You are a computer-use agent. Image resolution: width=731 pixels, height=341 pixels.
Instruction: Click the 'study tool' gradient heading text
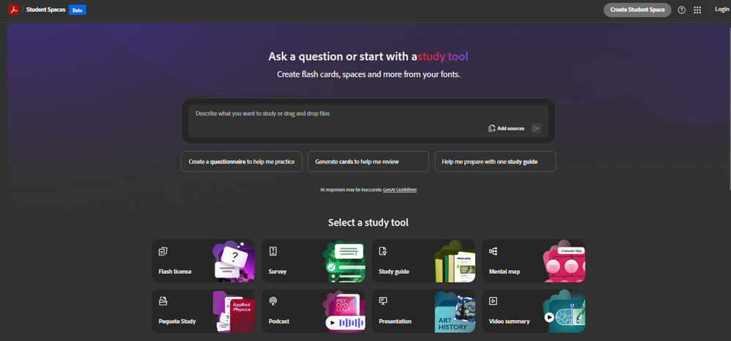(x=442, y=57)
